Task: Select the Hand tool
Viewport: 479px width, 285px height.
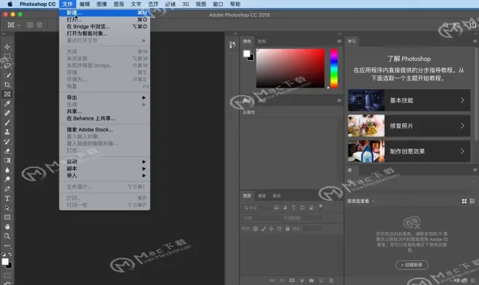Action: tap(7, 227)
